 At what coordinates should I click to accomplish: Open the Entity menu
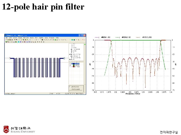tap(32, 38)
